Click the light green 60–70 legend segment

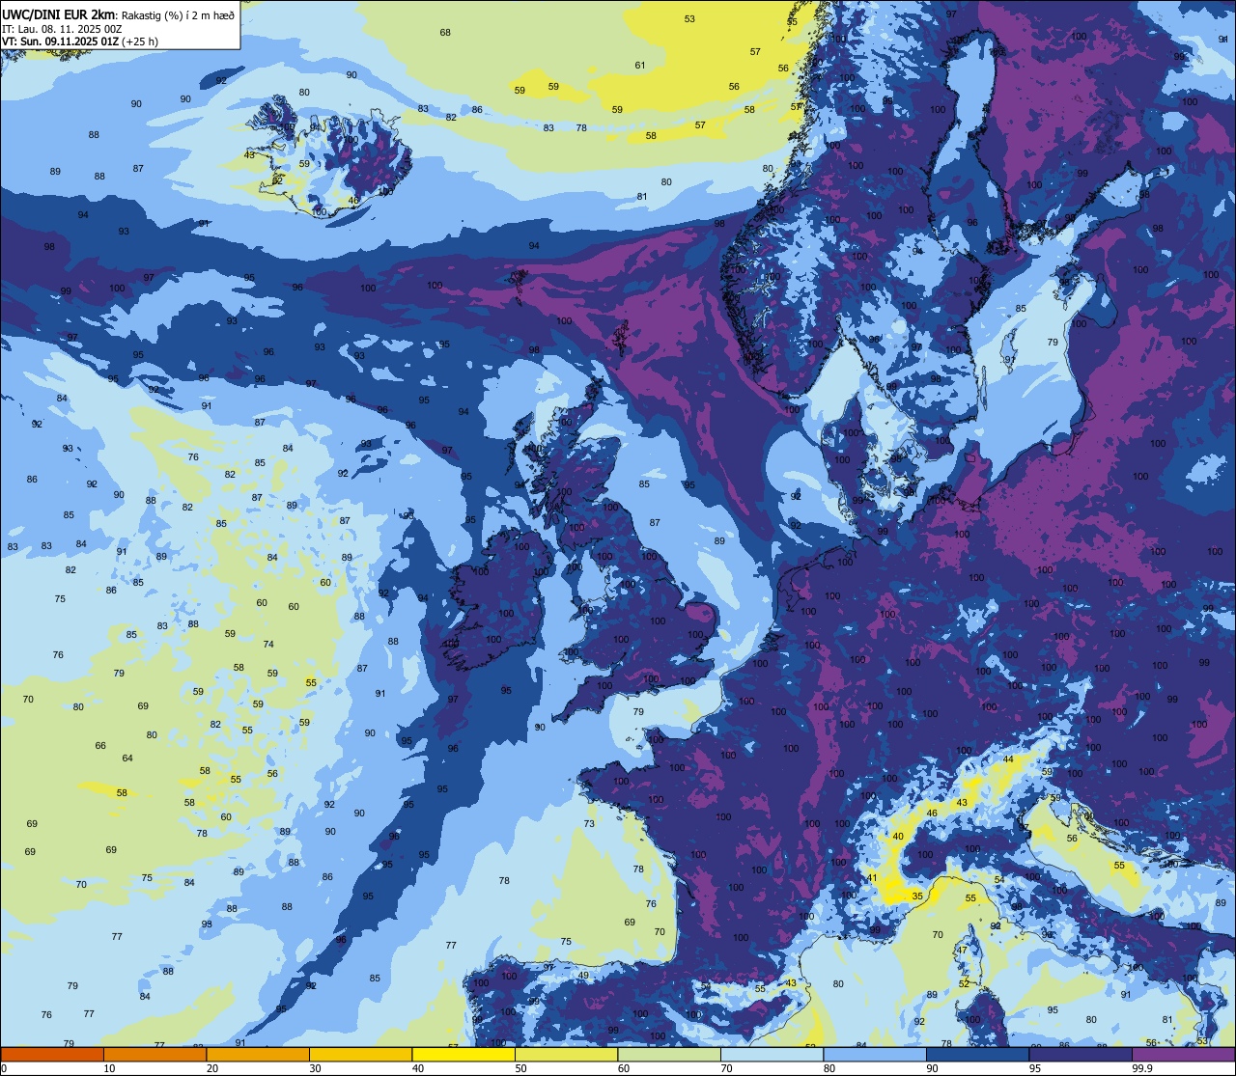coord(669,1054)
